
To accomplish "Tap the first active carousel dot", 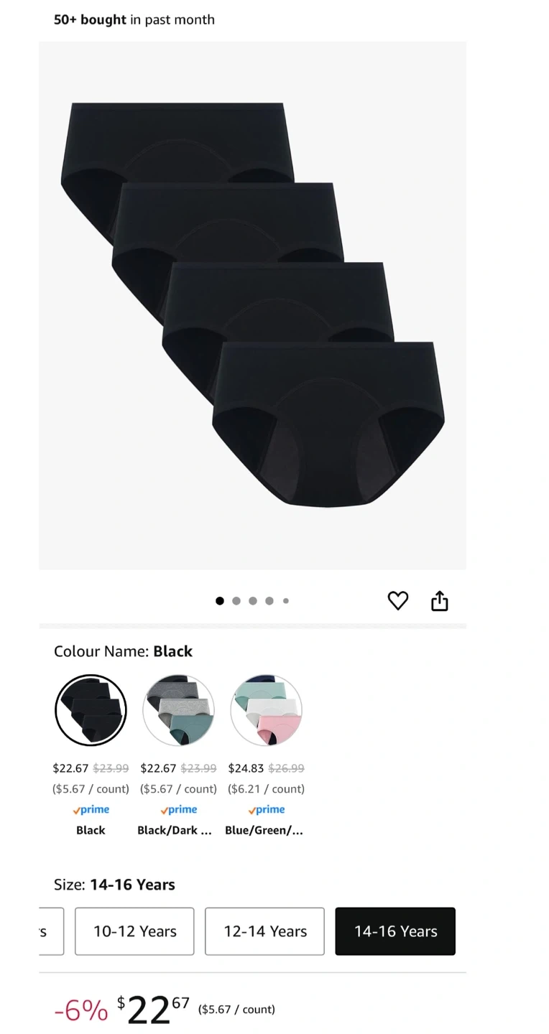I will 220,601.
